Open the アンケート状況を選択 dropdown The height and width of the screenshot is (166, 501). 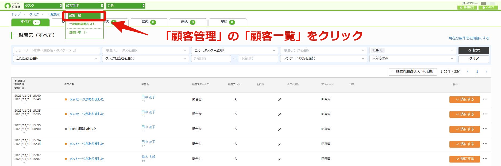pos(323,58)
